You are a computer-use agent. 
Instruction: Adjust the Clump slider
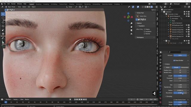click(180, 102)
